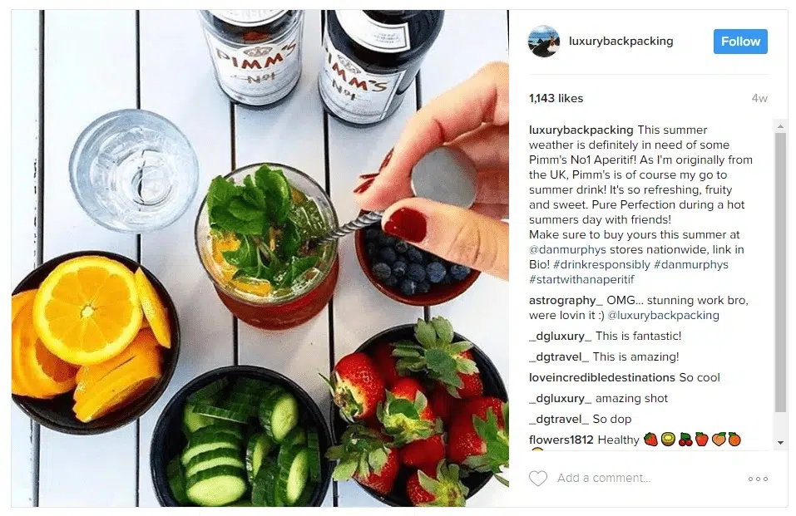Open the #danmurphys hashtag link

click(x=691, y=264)
